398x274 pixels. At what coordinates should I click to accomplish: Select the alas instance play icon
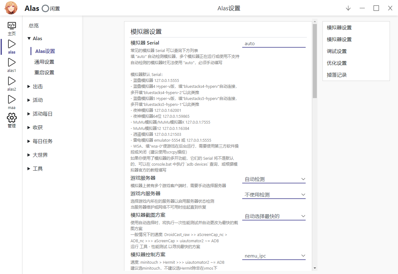coord(12,44)
